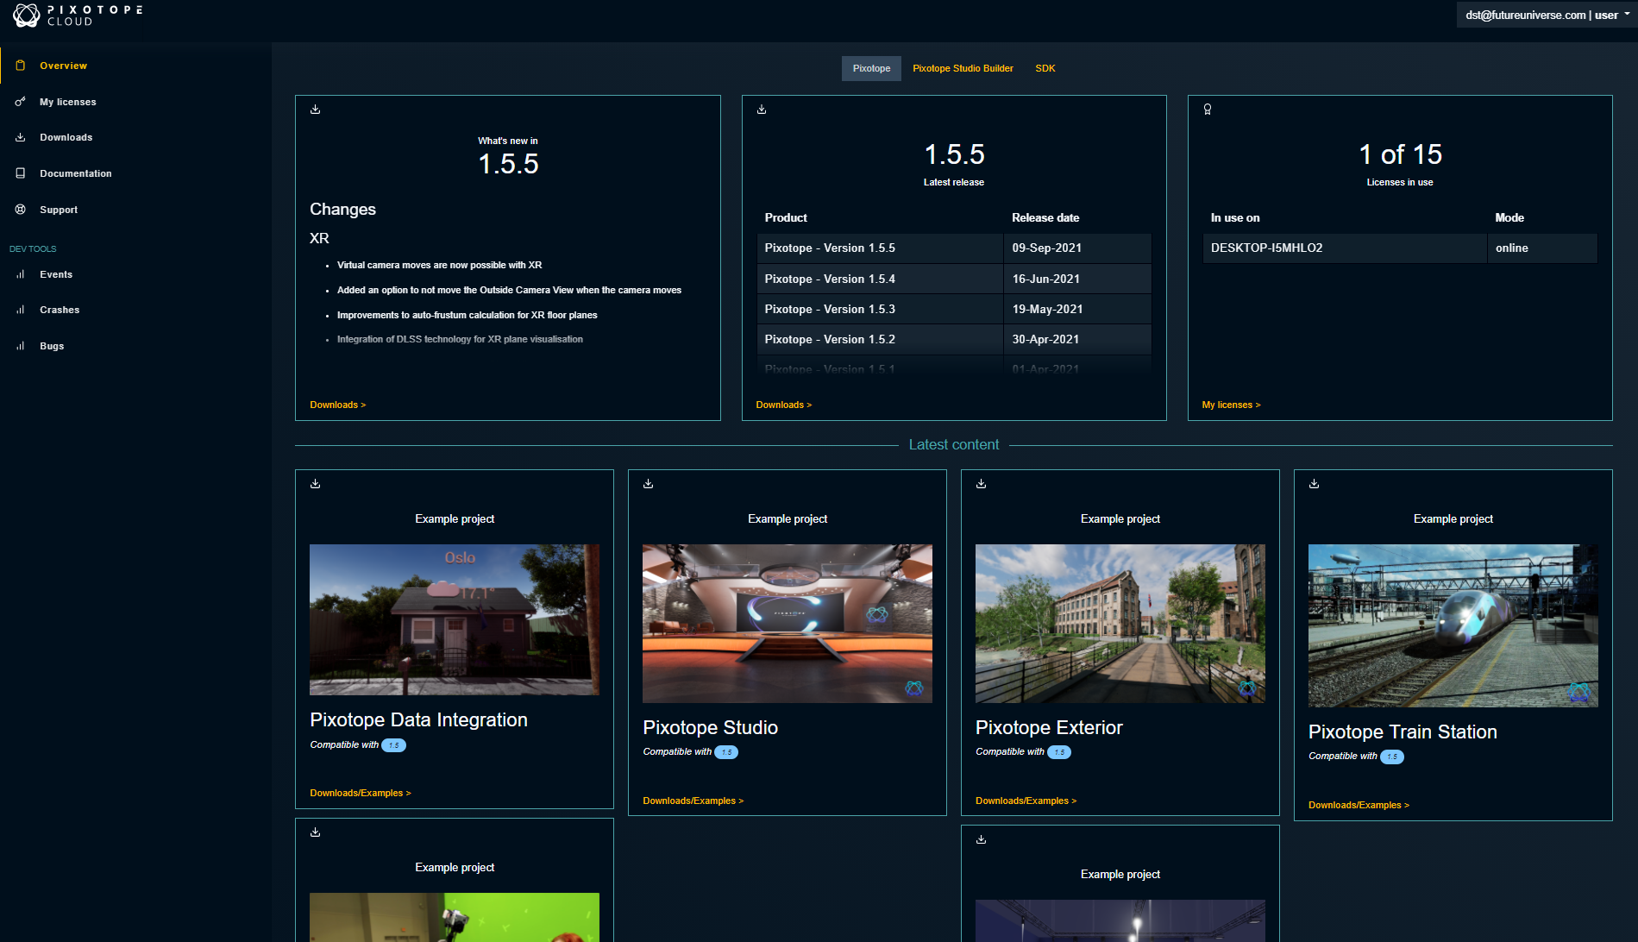
Task: Click the Oslo house project thumbnail
Action: pos(455,619)
